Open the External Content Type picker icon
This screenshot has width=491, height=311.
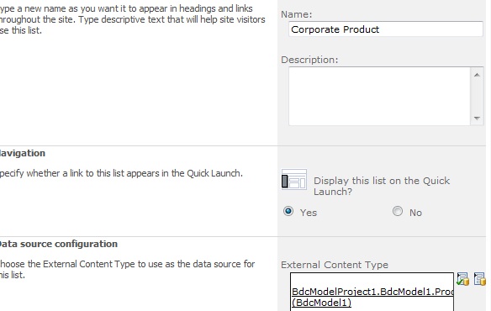480,279
